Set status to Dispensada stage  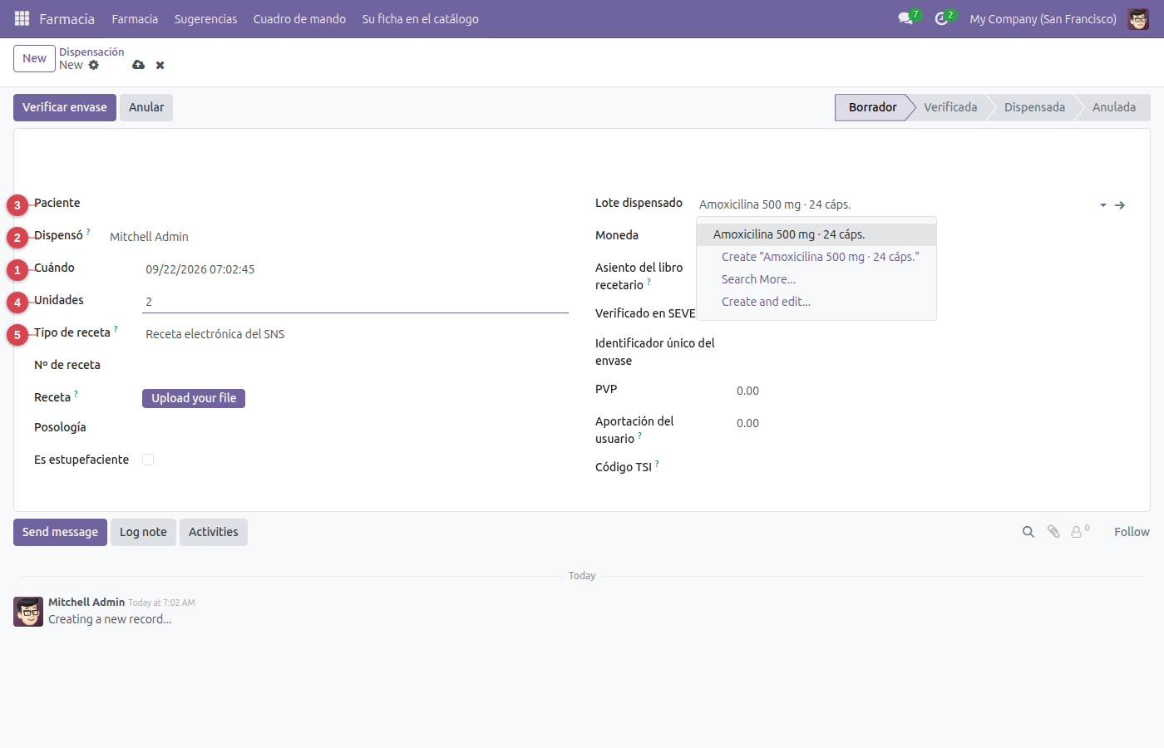click(1034, 107)
